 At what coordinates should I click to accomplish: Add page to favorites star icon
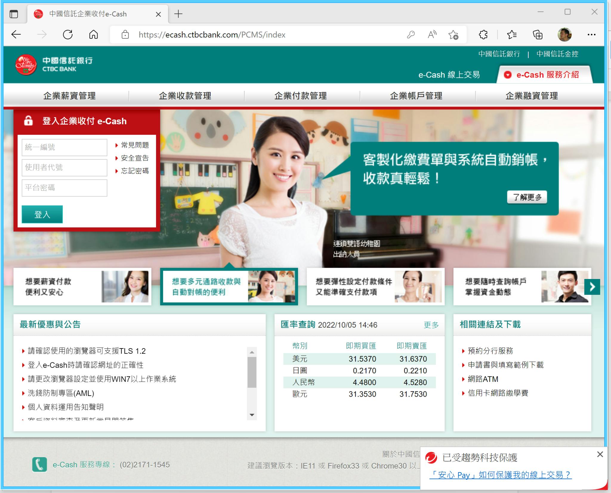point(453,35)
